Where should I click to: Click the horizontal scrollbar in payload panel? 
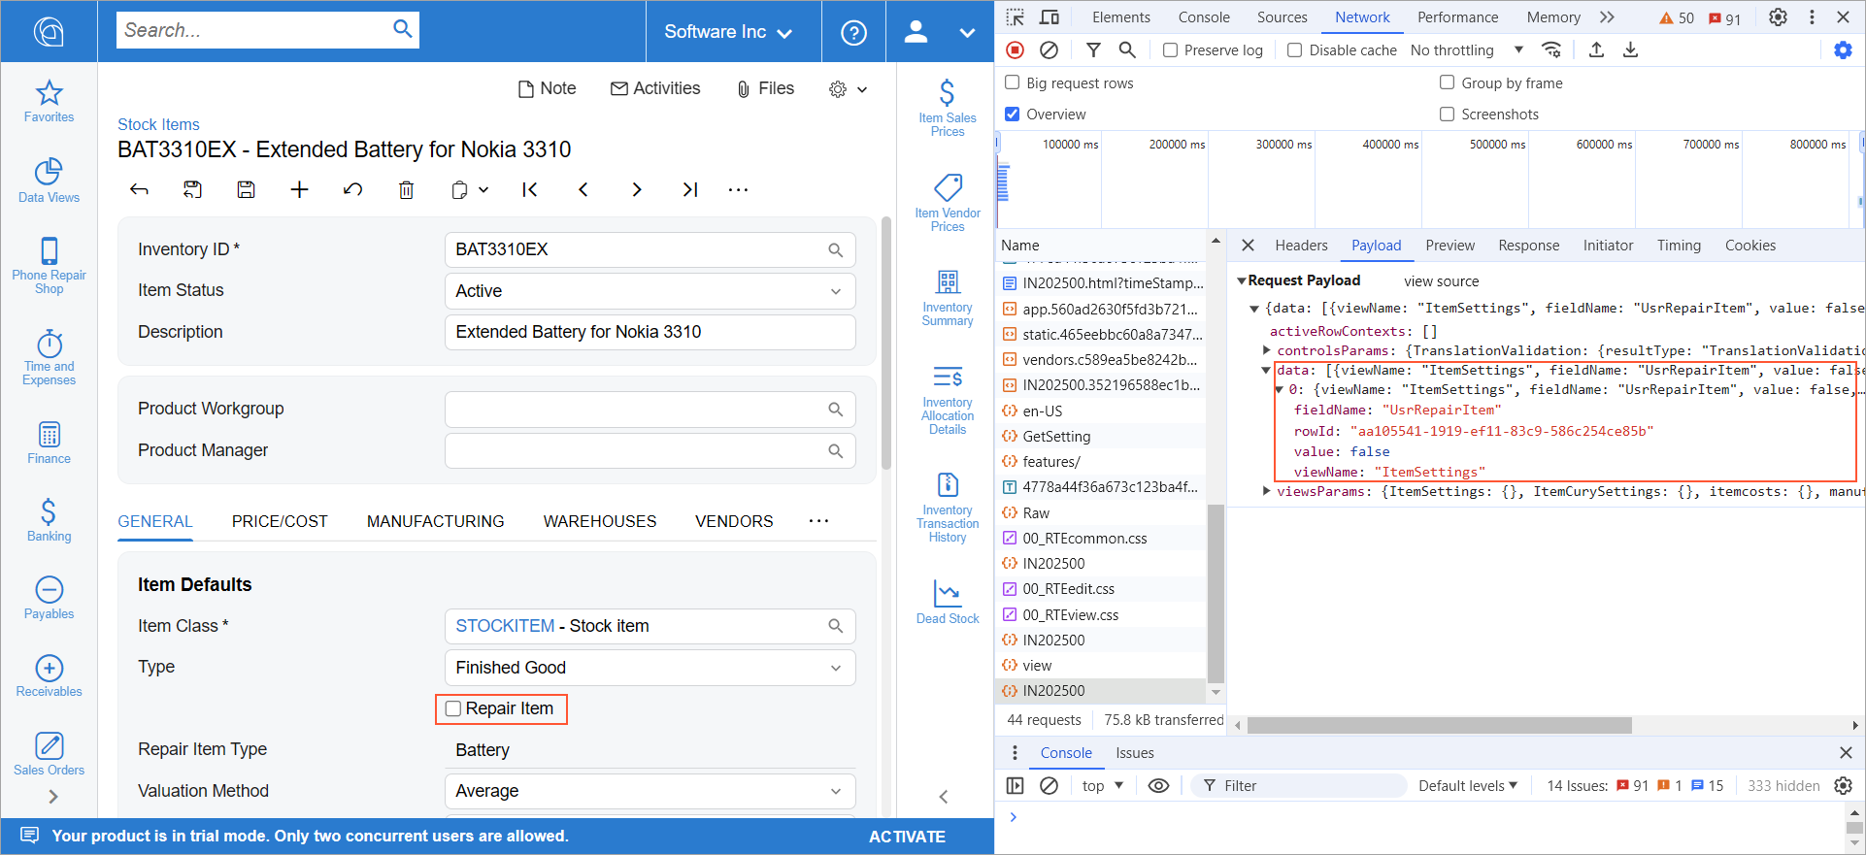pyautogui.click(x=1439, y=725)
